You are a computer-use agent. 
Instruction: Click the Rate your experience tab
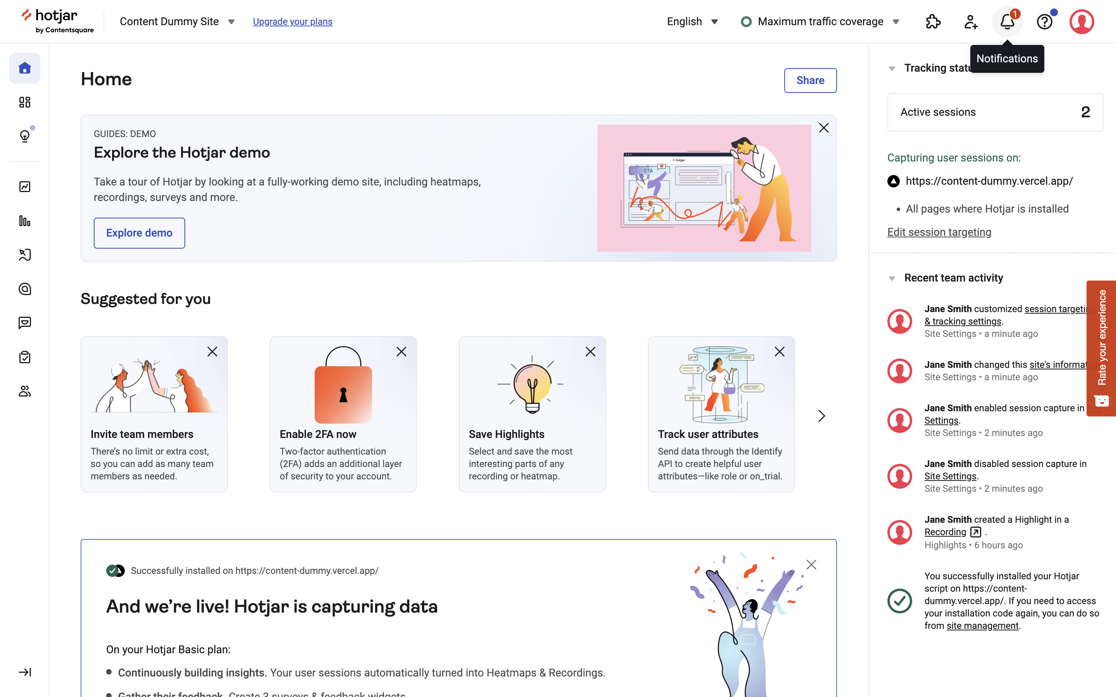[1101, 348]
